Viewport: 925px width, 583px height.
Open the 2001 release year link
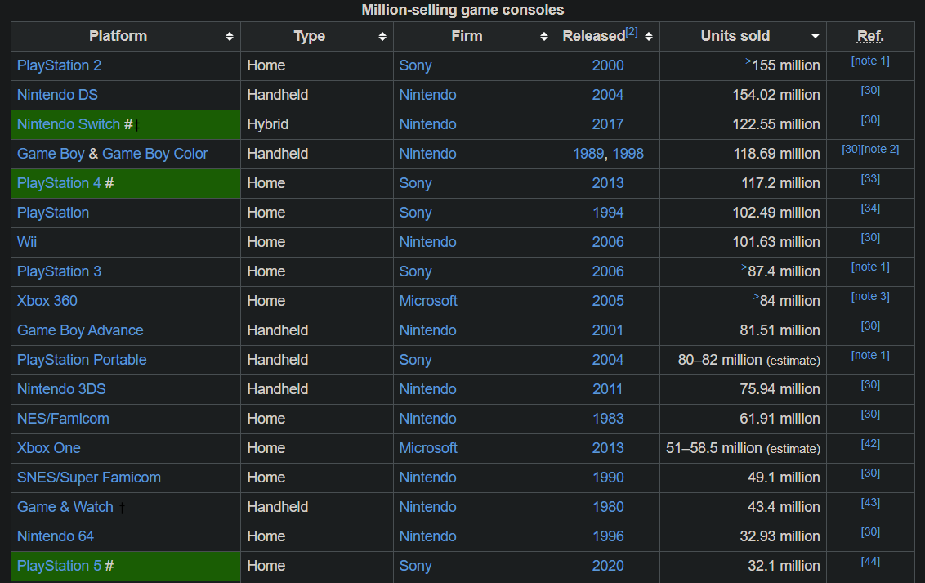click(608, 330)
